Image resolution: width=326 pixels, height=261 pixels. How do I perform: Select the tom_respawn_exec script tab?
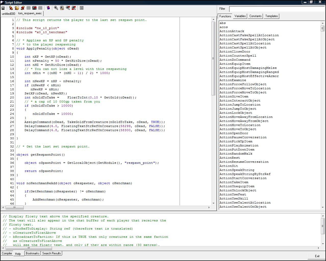tap(30, 14)
